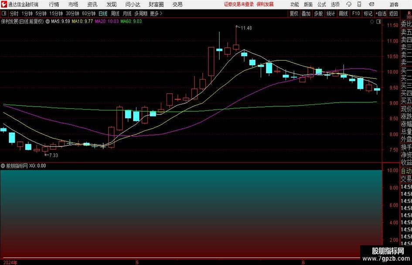The width and height of the screenshot is (412, 265).
Task: Open the 公式 menu
Action: pos(322,4)
